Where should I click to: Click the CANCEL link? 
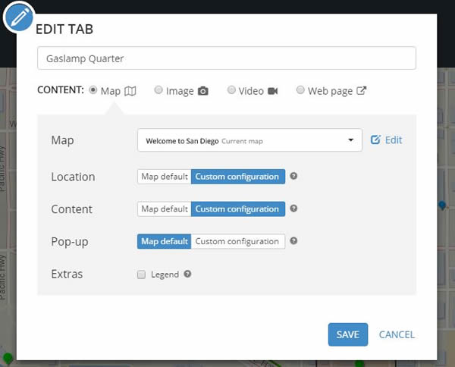(397, 334)
